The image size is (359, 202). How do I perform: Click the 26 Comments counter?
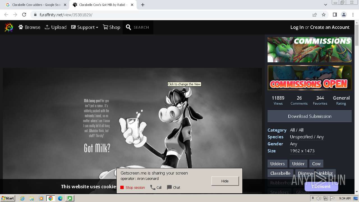click(x=299, y=100)
